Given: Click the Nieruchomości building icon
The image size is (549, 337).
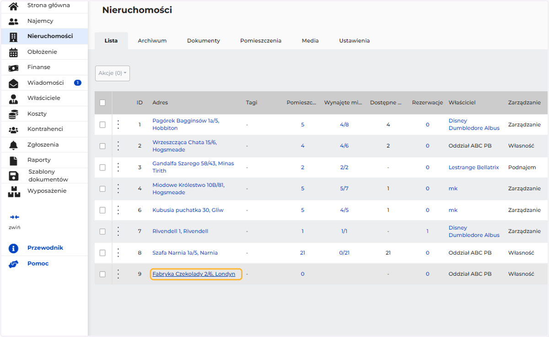Looking at the screenshot, I should 14,37.
